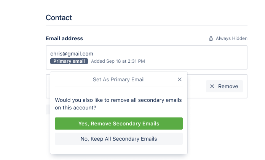This screenshot has height=160, width=265.
Task: Click the partially hidden gray button below the emails
Action: tap(48, 109)
